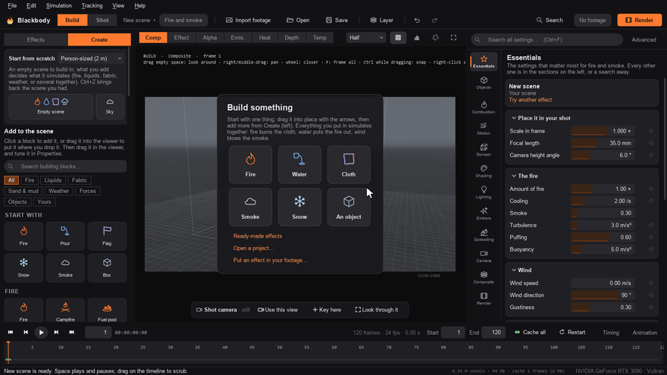
Task: Choose Snow in Build something dialog
Action: (x=299, y=207)
